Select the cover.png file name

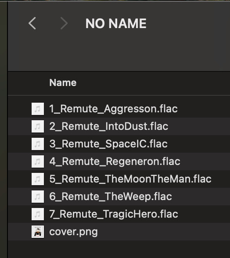pos(73,232)
